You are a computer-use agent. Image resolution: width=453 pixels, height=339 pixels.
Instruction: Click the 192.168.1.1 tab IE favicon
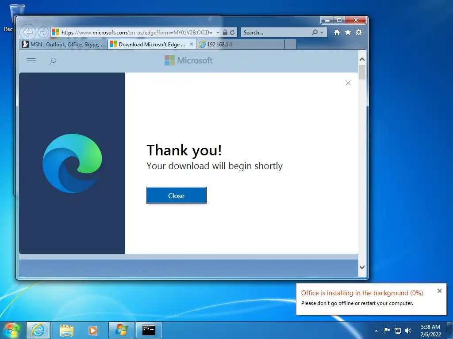pyautogui.click(x=202, y=45)
